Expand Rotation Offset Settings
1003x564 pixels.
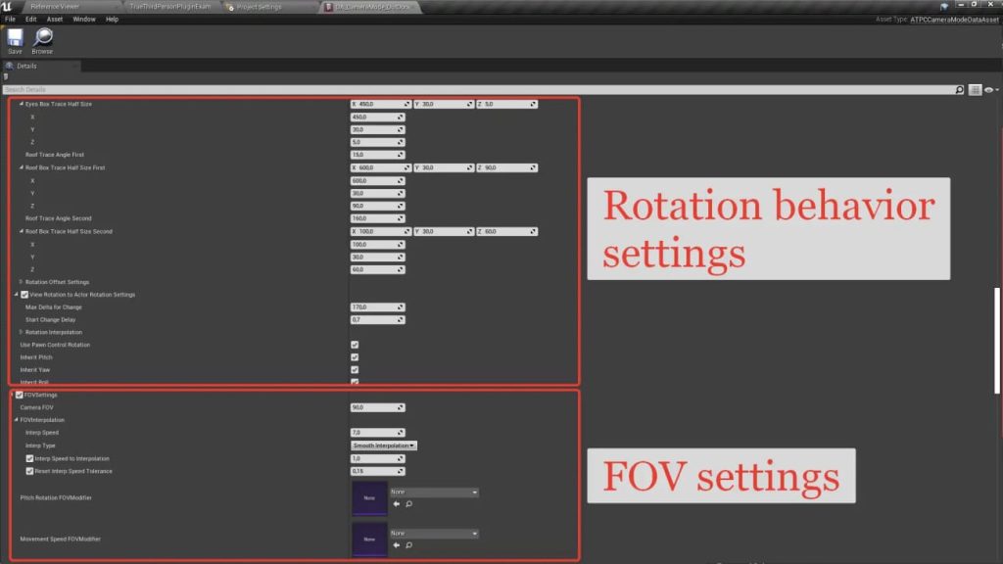[x=22, y=282]
